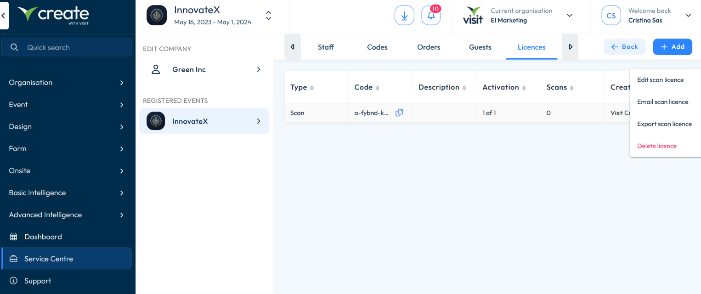Click the Service Centre briefcase icon

[x=13, y=259]
